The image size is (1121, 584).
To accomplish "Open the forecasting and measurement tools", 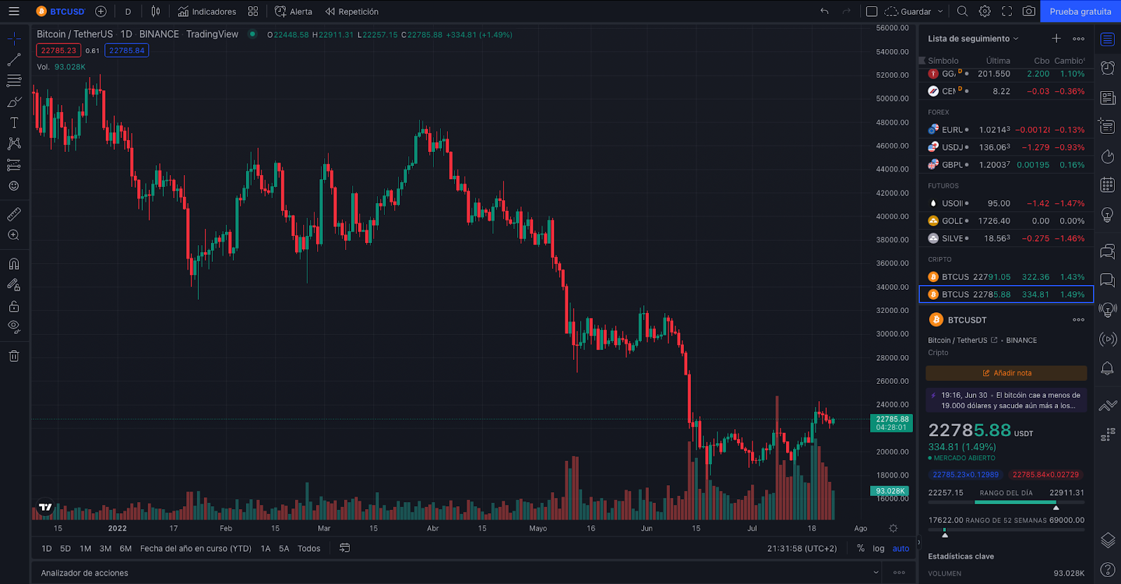I will [14, 165].
